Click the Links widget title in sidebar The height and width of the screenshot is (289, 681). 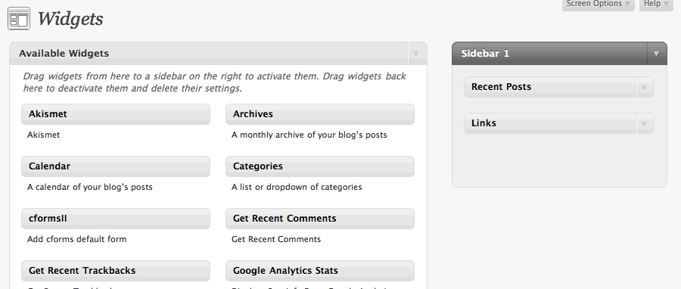point(484,123)
